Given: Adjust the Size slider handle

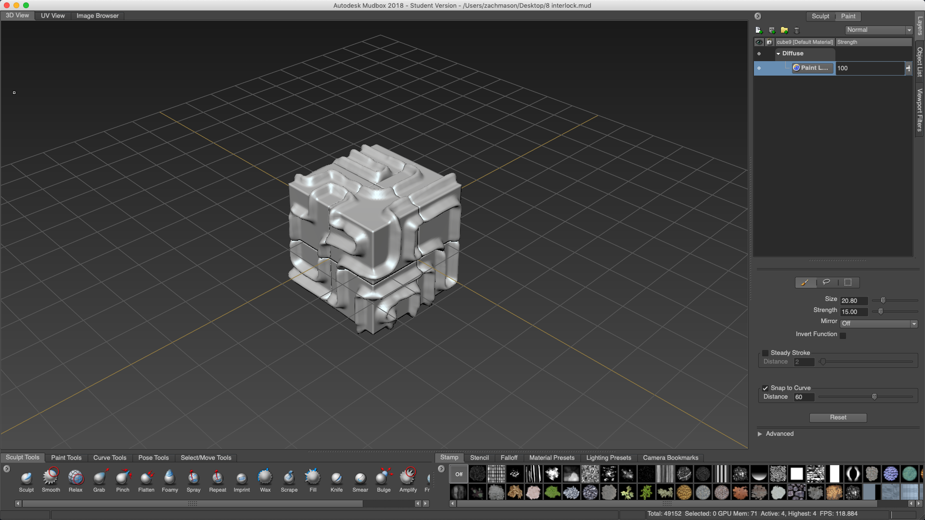Looking at the screenshot, I should tap(883, 300).
